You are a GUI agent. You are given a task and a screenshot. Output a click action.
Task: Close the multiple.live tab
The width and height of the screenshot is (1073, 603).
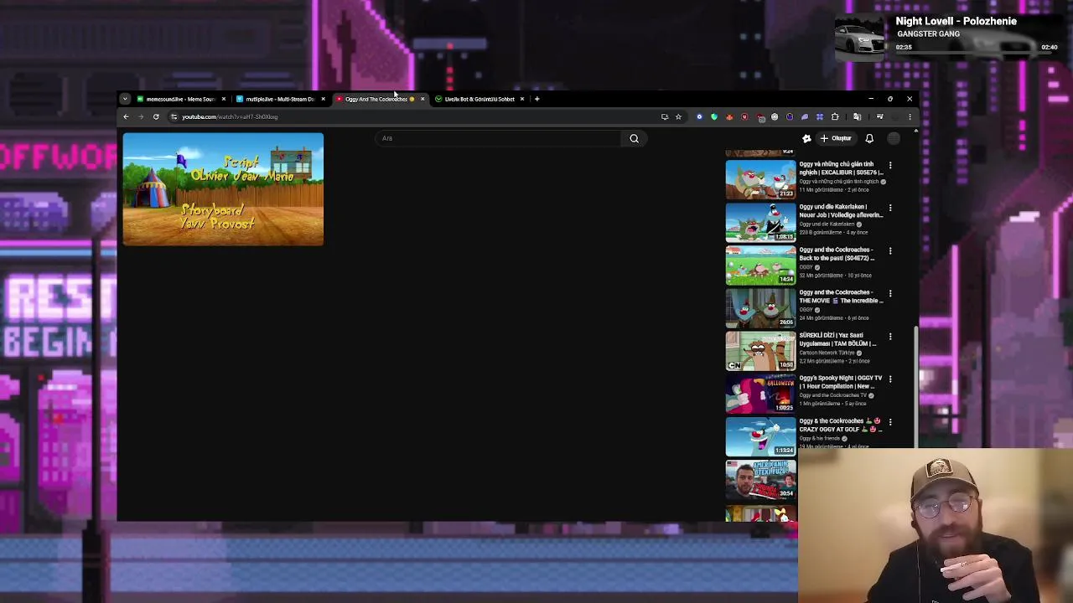click(x=323, y=99)
